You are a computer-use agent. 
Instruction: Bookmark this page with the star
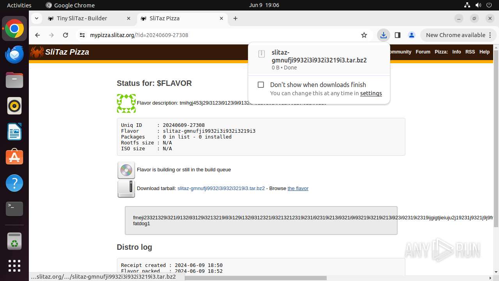click(364, 35)
